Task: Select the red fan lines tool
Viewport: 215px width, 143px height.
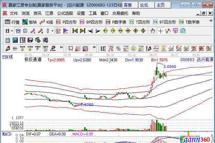Action: pos(78,49)
